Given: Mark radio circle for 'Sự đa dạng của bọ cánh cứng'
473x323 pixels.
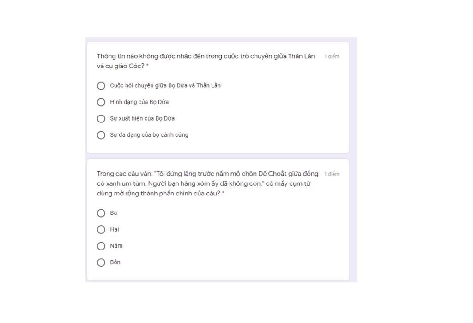Looking at the screenshot, I should [x=101, y=135].
